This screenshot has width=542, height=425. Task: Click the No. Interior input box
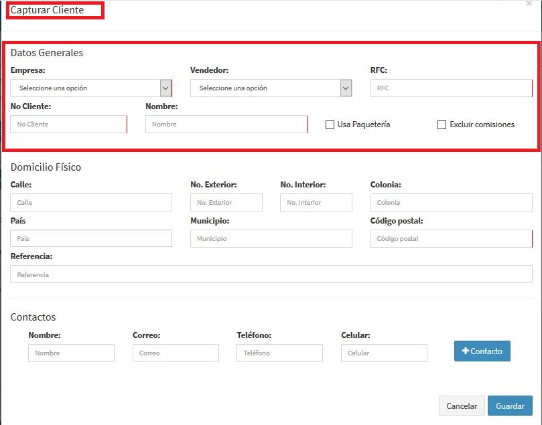point(316,203)
